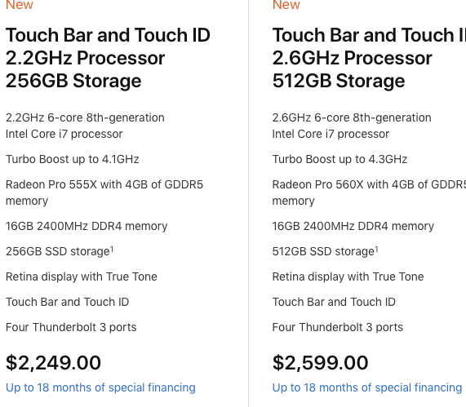
Task: Select the 2.2GHz Processor 256GB Storage heading
Action: click(108, 58)
